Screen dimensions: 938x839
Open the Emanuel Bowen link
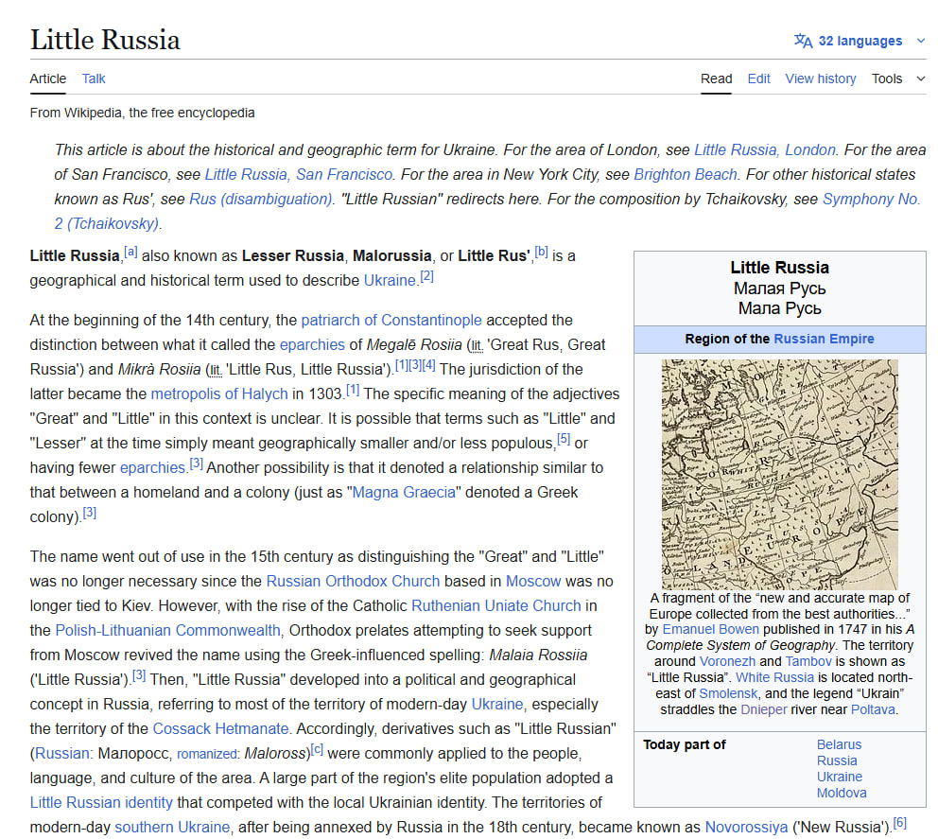(710, 630)
